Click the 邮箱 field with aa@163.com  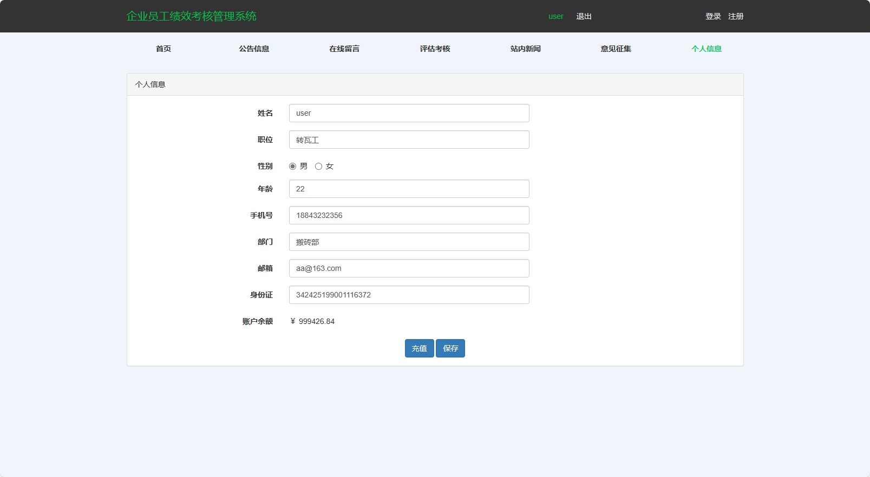[x=409, y=268]
